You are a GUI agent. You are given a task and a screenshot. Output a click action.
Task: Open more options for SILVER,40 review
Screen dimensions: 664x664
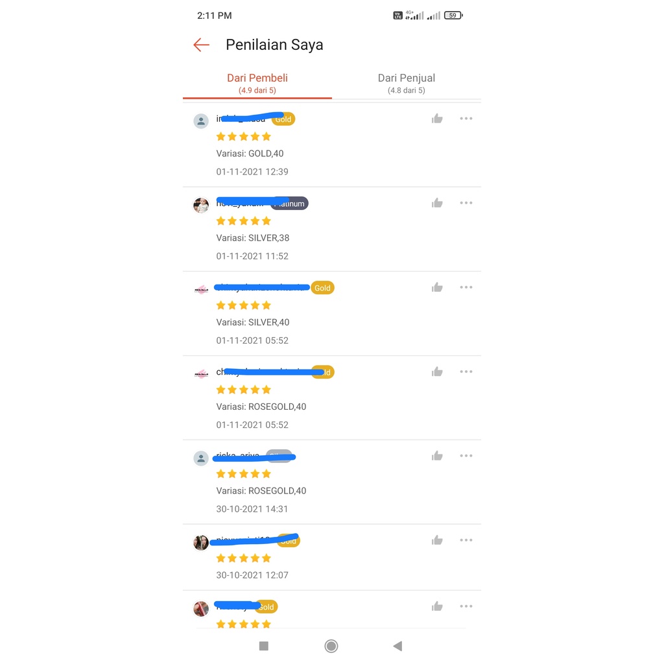(x=466, y=287)
